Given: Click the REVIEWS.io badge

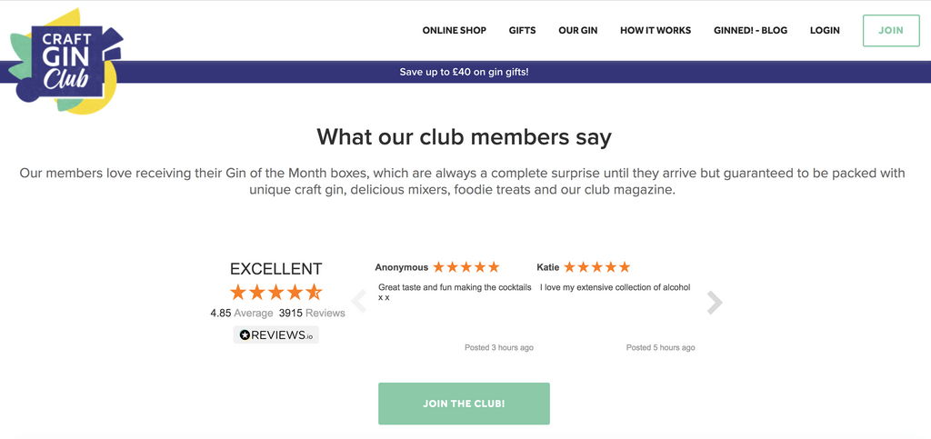Looking at the screenshot, I should 276,335.
